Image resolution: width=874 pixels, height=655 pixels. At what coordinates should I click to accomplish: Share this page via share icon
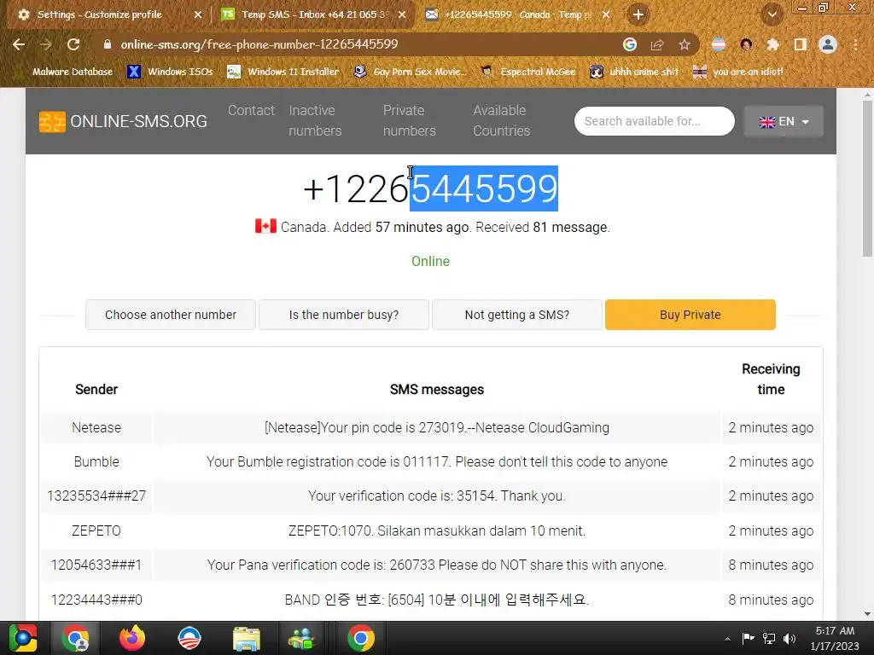(x=657, y=44)
